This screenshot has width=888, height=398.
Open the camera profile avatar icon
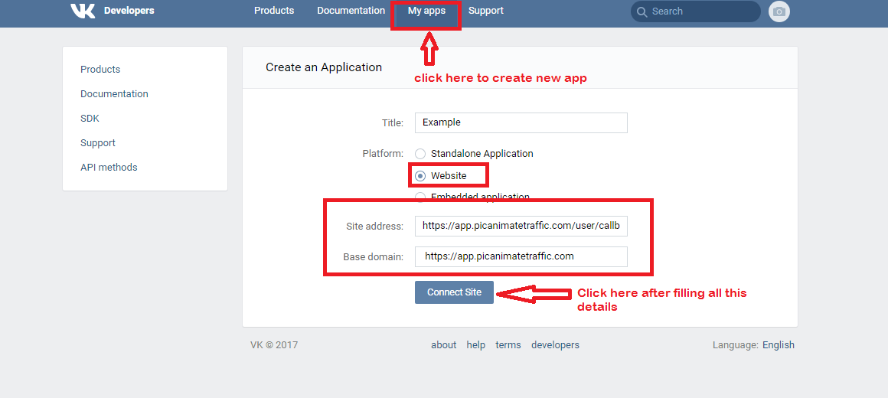[x=779, y=11]
